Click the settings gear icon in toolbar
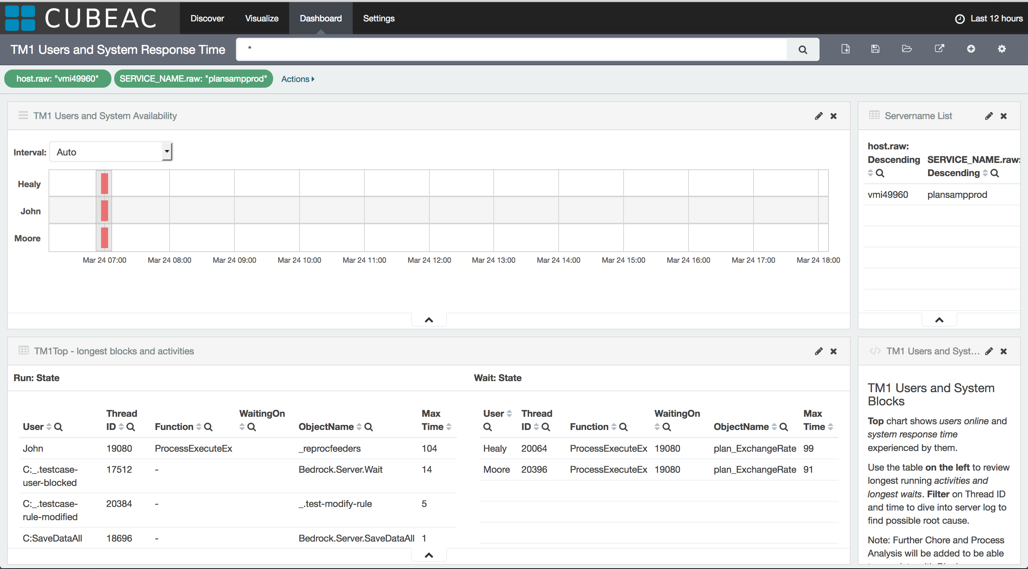The width and height of the screenshot is (1028, 569). pyautogui.click(x=1003, y=49)
